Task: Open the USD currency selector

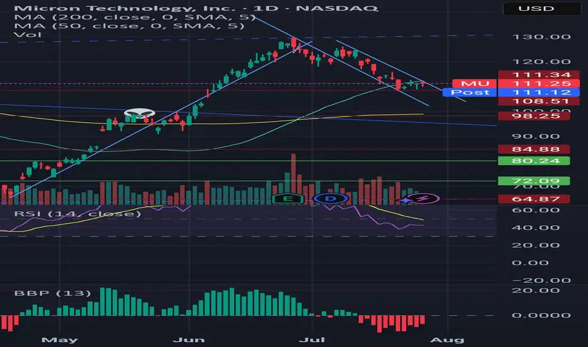Action: tap(541, 8)
